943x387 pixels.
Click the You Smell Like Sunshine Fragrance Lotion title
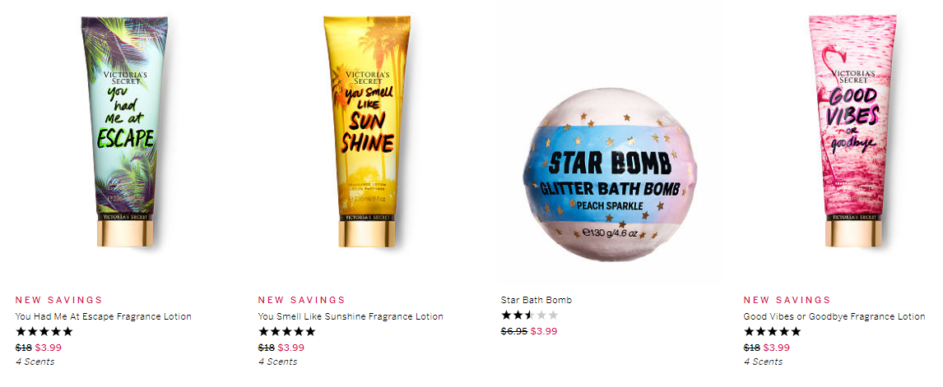[x=351, y=316]
